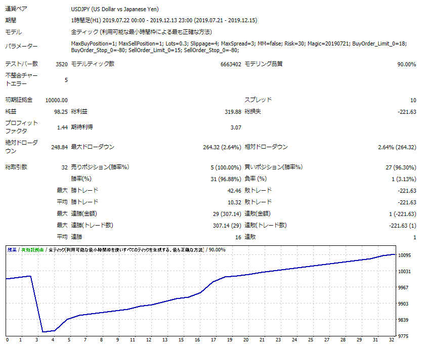Click the テストバー数 value 3520
The width and height of the screenshot is (426, 346).
click(62, 64)
